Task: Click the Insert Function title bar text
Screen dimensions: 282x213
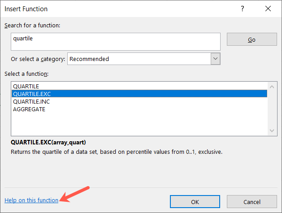Action: (26, 9)
